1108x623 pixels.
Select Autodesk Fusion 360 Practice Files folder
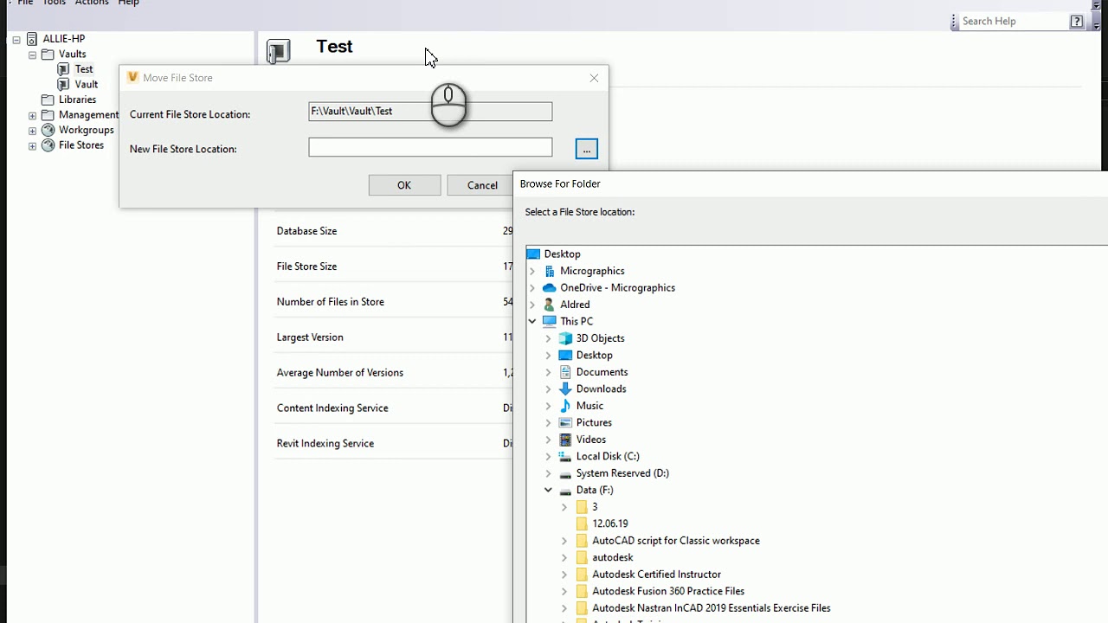668,591
